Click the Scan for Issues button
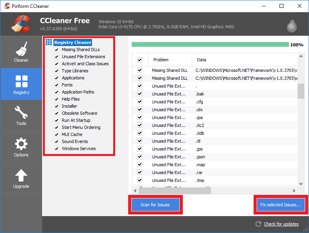309x233 pixels. [155, 205]
